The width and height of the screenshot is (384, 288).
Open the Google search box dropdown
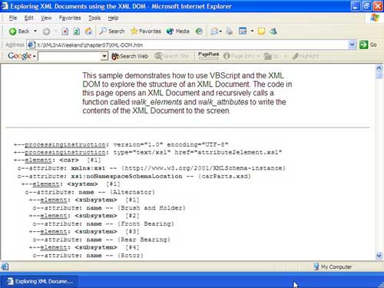click(x=104, y=56)
